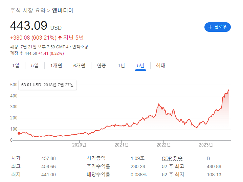
Task: Click the 63.01 USD chart tooltip
Action: pyautogui.click(x=47, y=85)
